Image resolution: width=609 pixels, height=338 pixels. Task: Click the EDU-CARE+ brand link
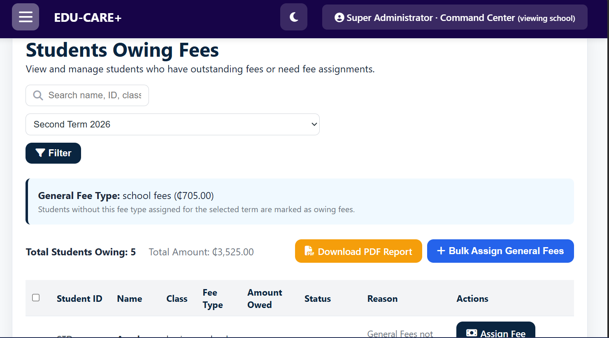click(x=88, y=18)
